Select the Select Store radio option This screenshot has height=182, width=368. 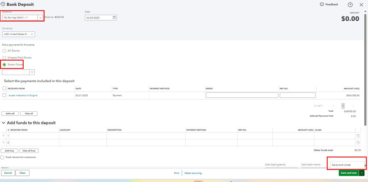4,65
